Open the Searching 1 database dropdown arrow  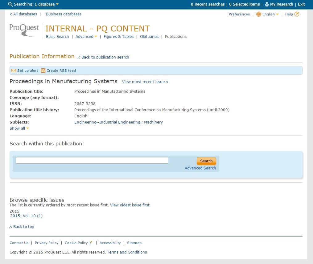[57, 4]
